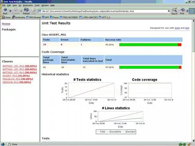
Task: Click the 95.00% success rate bar
Action: [x=150, y=45]
